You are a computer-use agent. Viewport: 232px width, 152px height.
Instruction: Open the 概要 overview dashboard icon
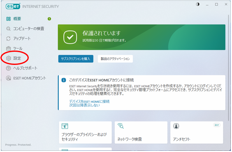9,19
